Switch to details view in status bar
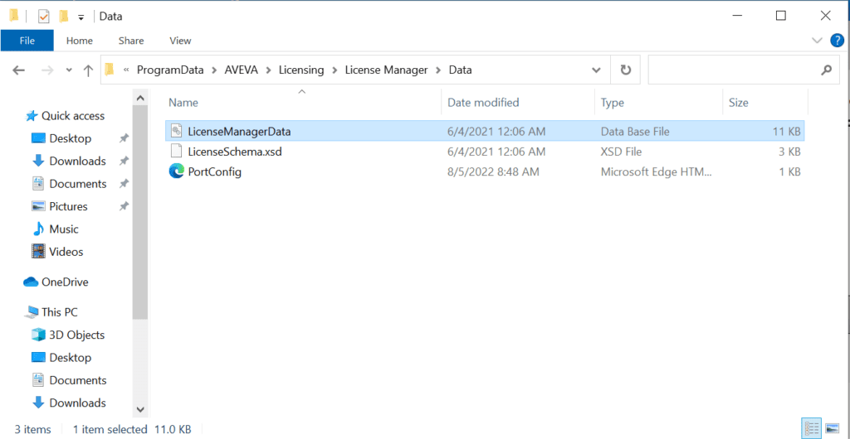The height and width of the screenshot is (439, 850). [x=811, y=428]
